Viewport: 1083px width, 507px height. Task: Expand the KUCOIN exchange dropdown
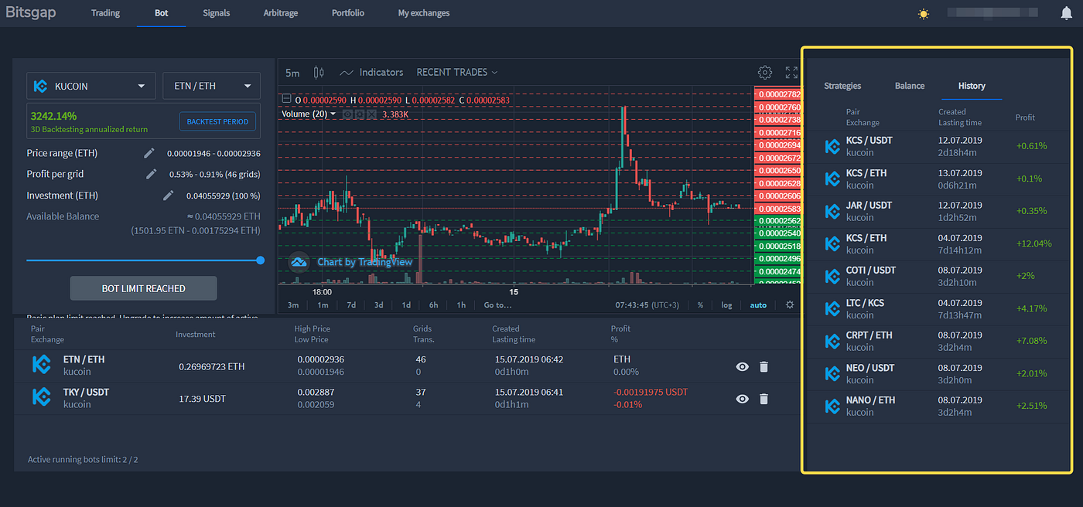[x=91, y=86]
